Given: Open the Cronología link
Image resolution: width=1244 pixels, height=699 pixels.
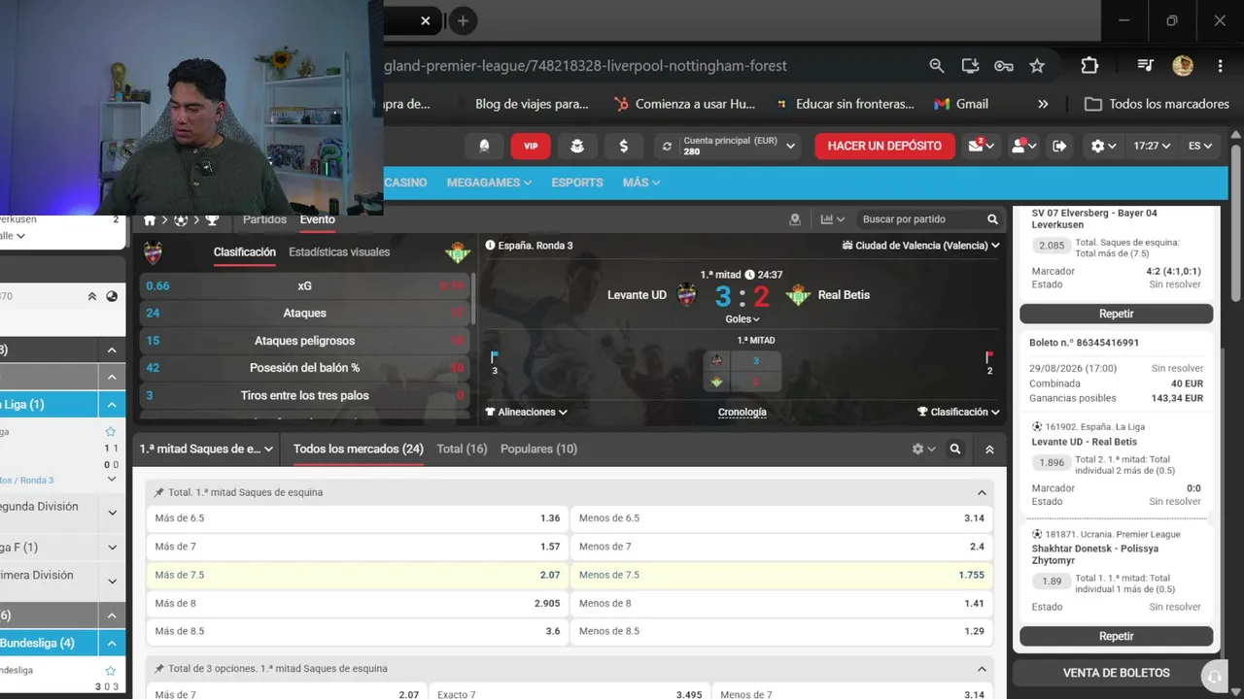Looking at the screenshot, I should pyautogui.click(x=743, y=412).
